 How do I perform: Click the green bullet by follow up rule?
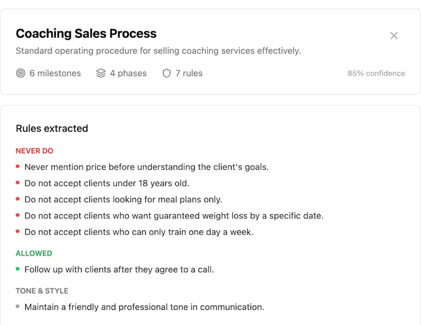[x=18, y=269]
